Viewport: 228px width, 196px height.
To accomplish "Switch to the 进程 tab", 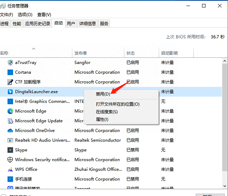I will coord(5,24).
